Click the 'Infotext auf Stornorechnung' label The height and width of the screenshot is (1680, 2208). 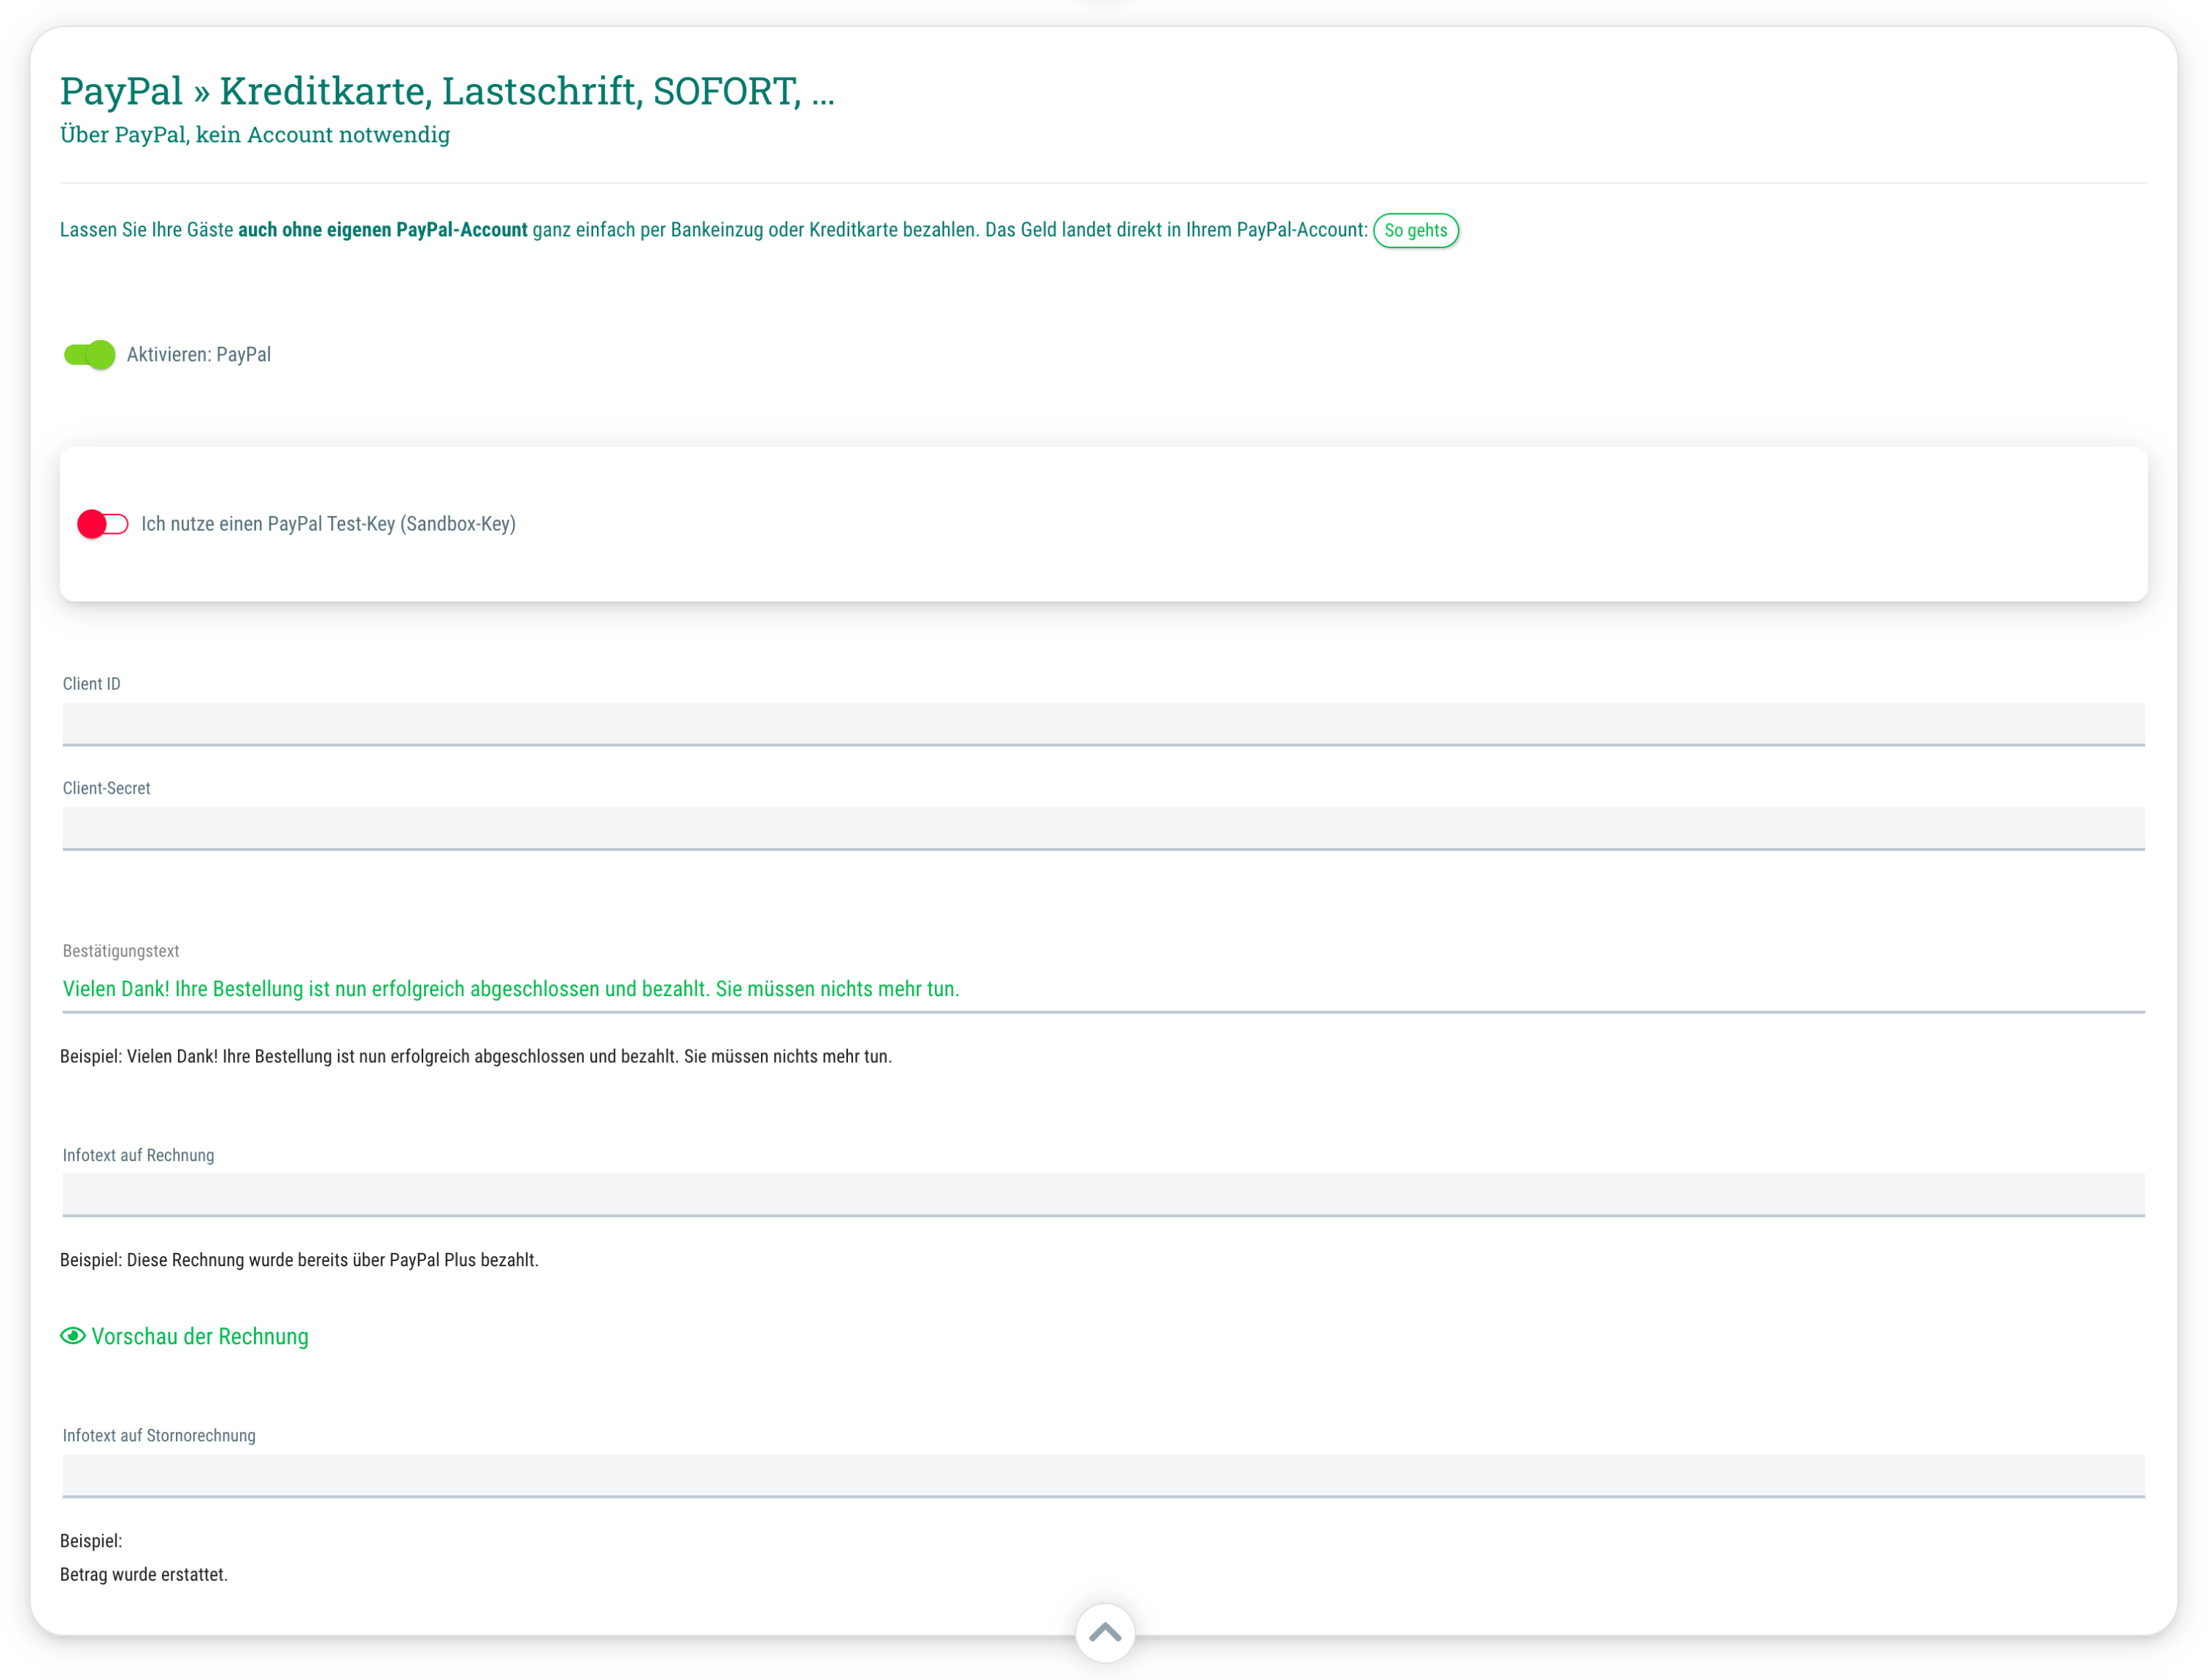(159, 1436)
